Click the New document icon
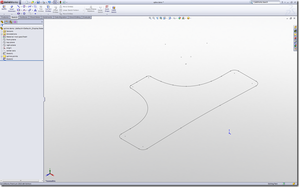Viewport: 299px width, 187px height. click(27, 2)
